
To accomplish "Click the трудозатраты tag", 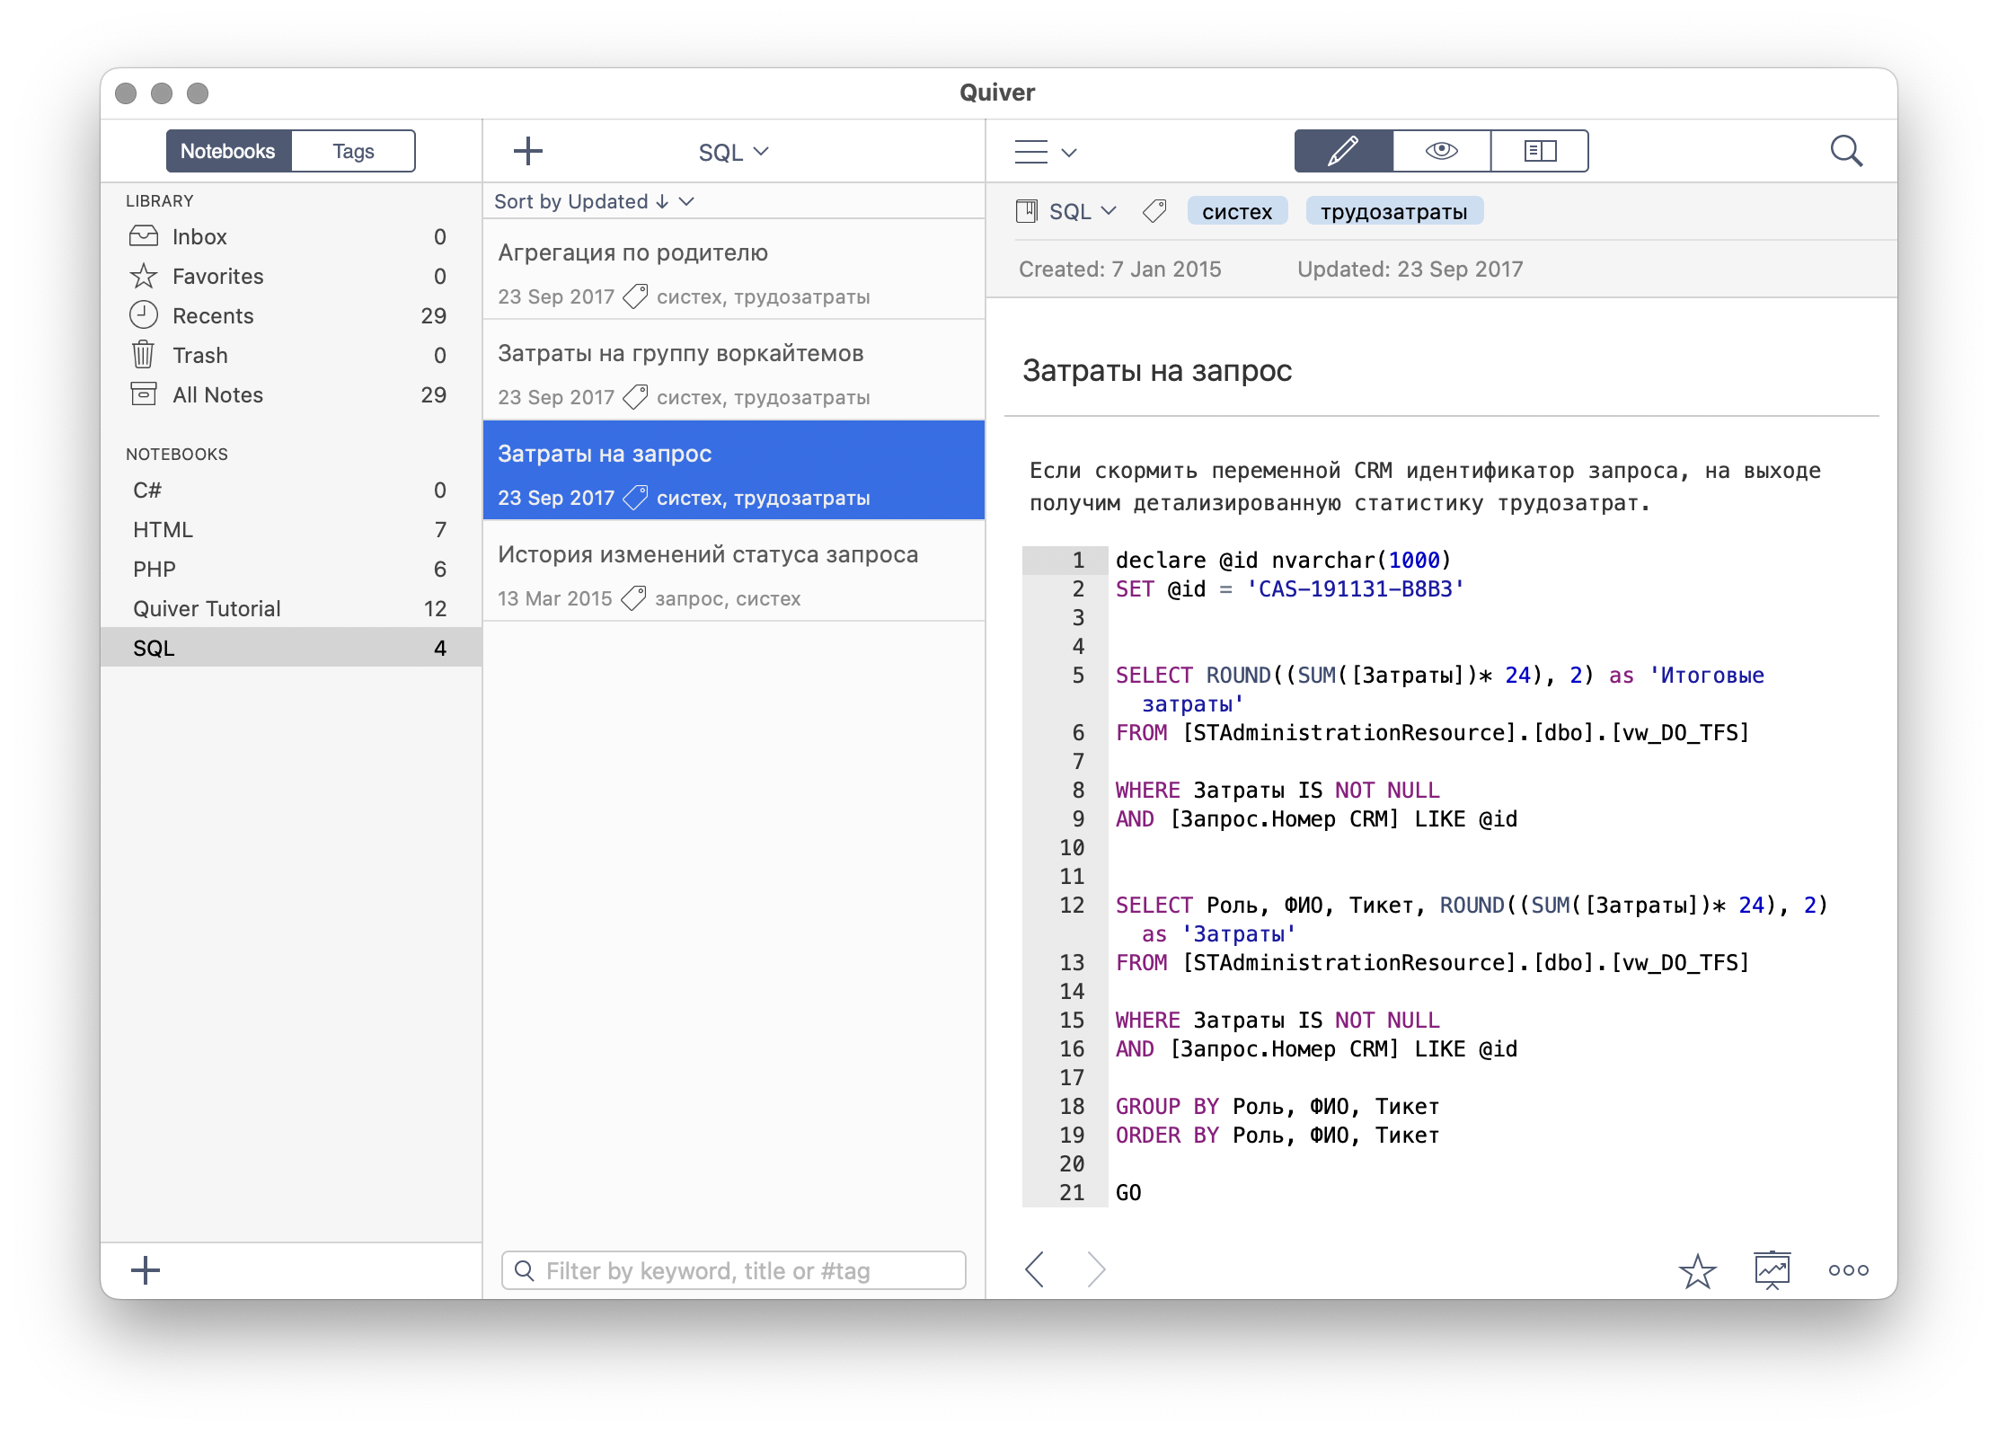I will pos(1393,211).
